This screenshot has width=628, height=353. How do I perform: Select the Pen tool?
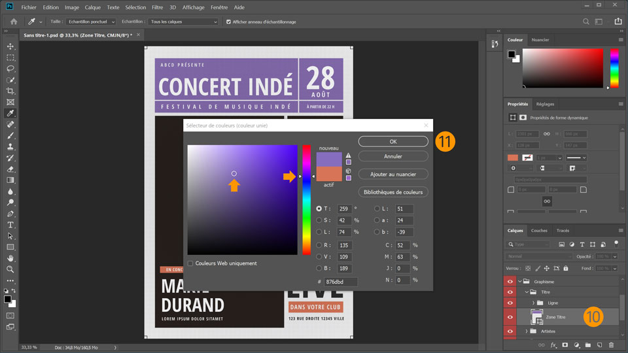coord(10,214)
